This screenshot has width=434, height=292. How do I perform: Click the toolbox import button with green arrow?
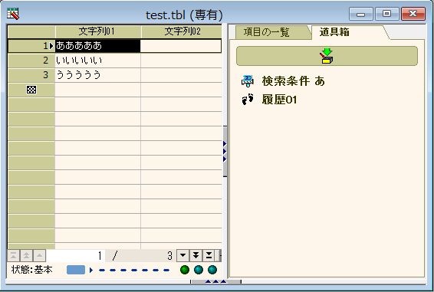pyautogui.click(x=327, y=56)
